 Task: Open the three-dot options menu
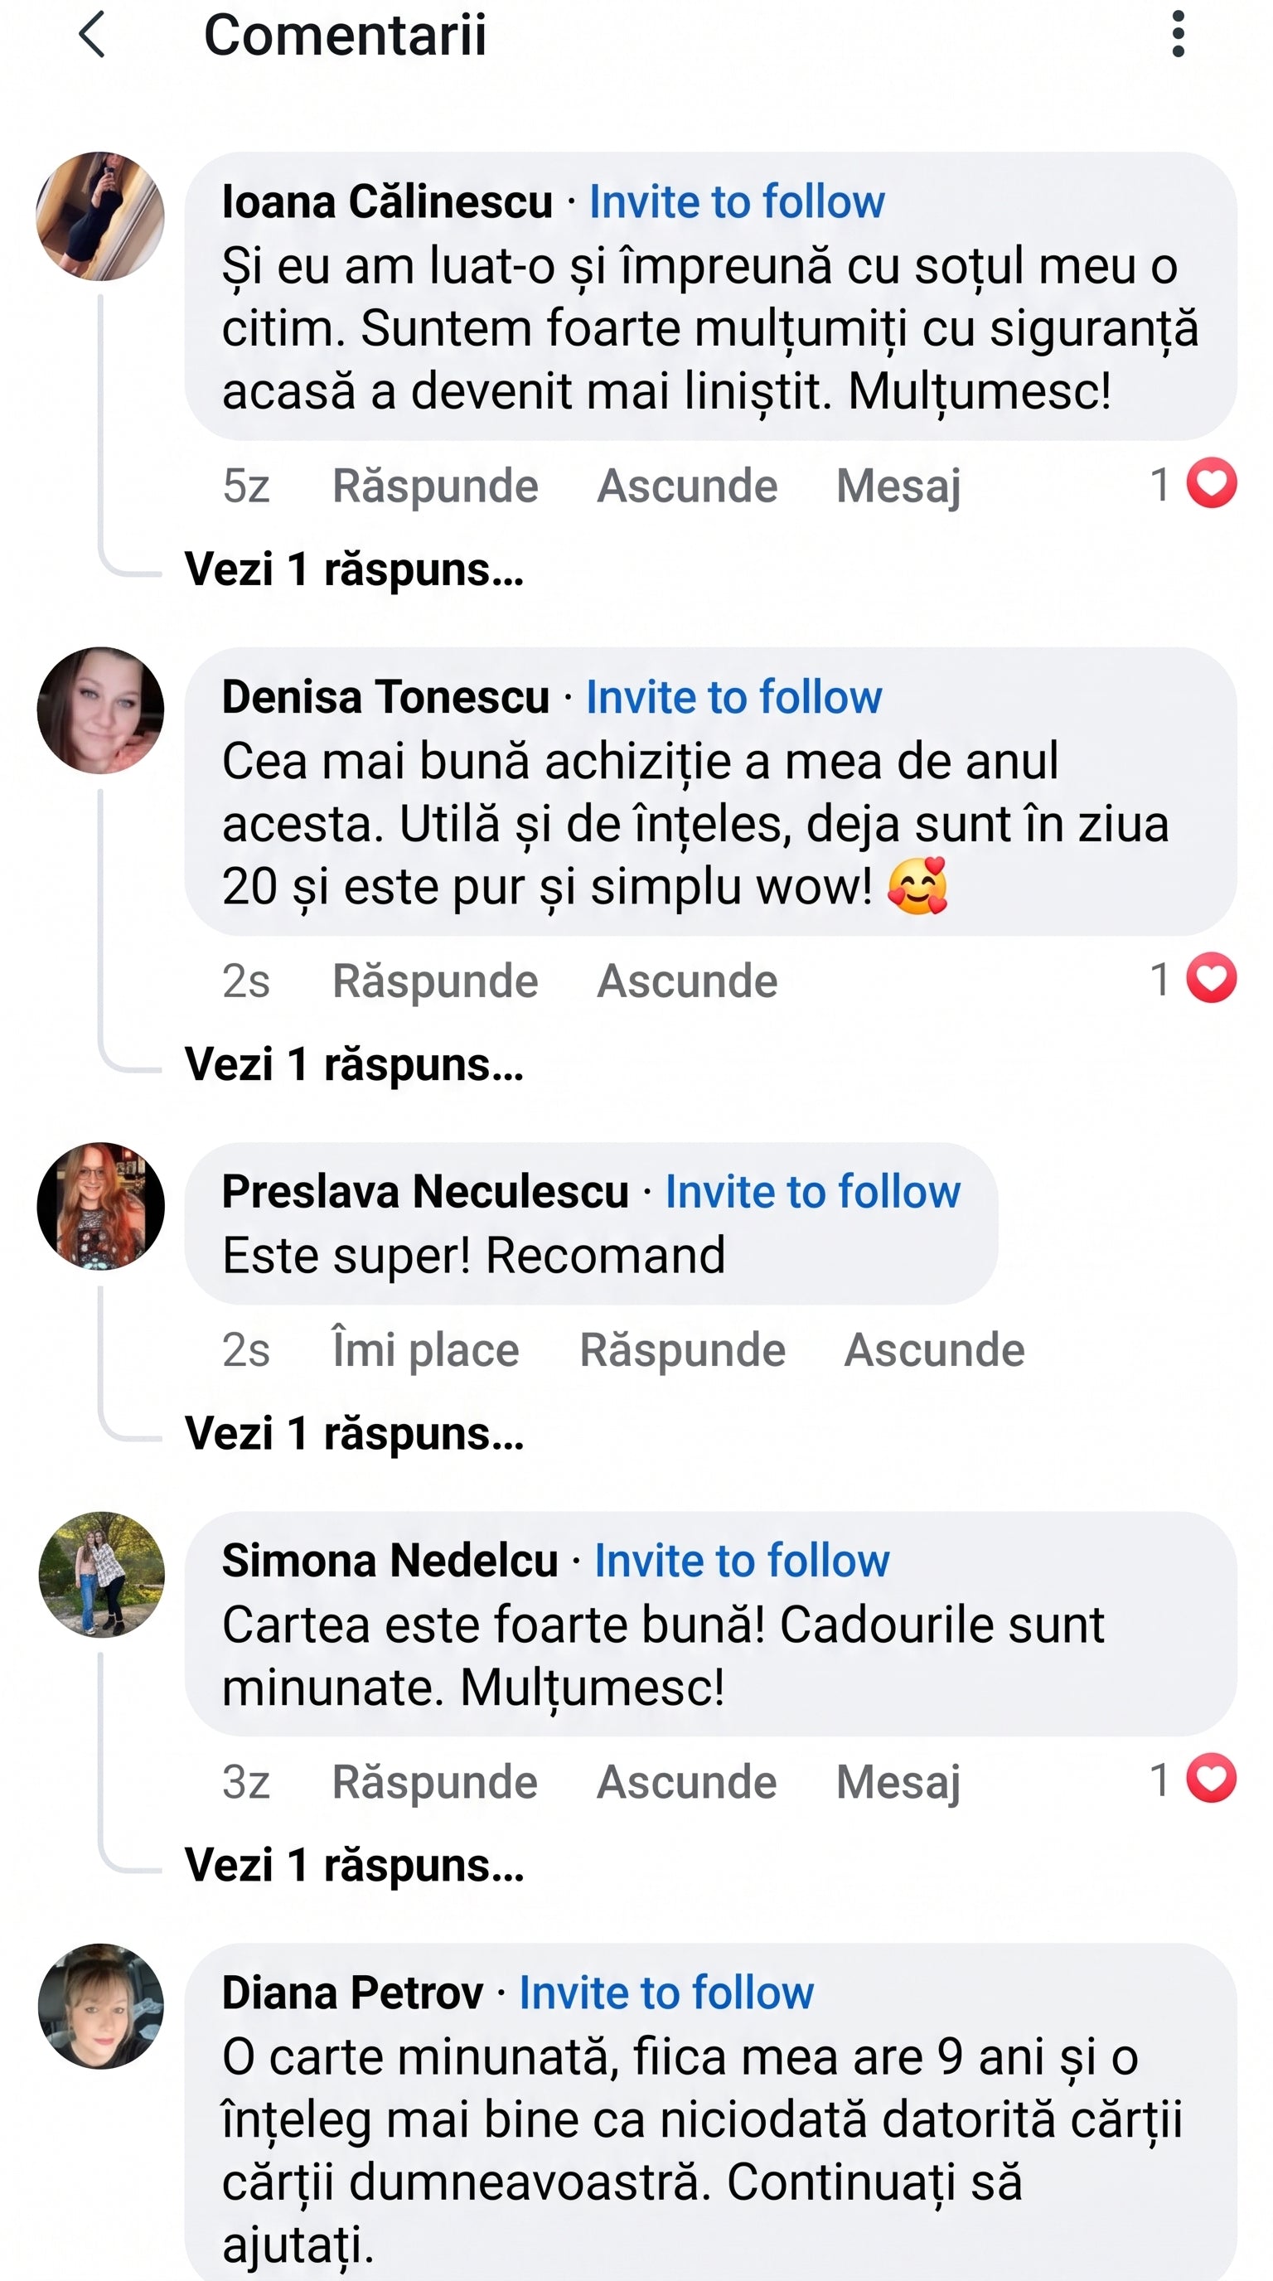pyautogui.click(x=1178, y=35)
